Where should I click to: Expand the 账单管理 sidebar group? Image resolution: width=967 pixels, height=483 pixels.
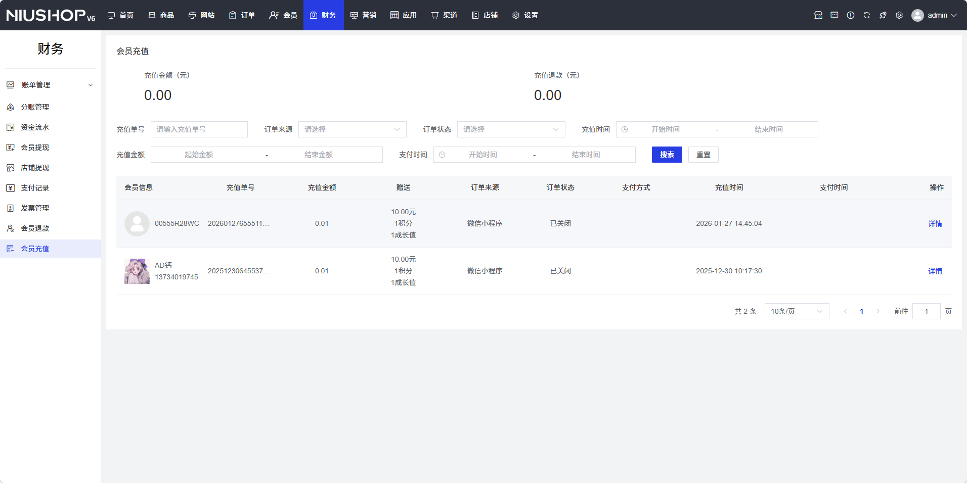(x=50, y=85)
